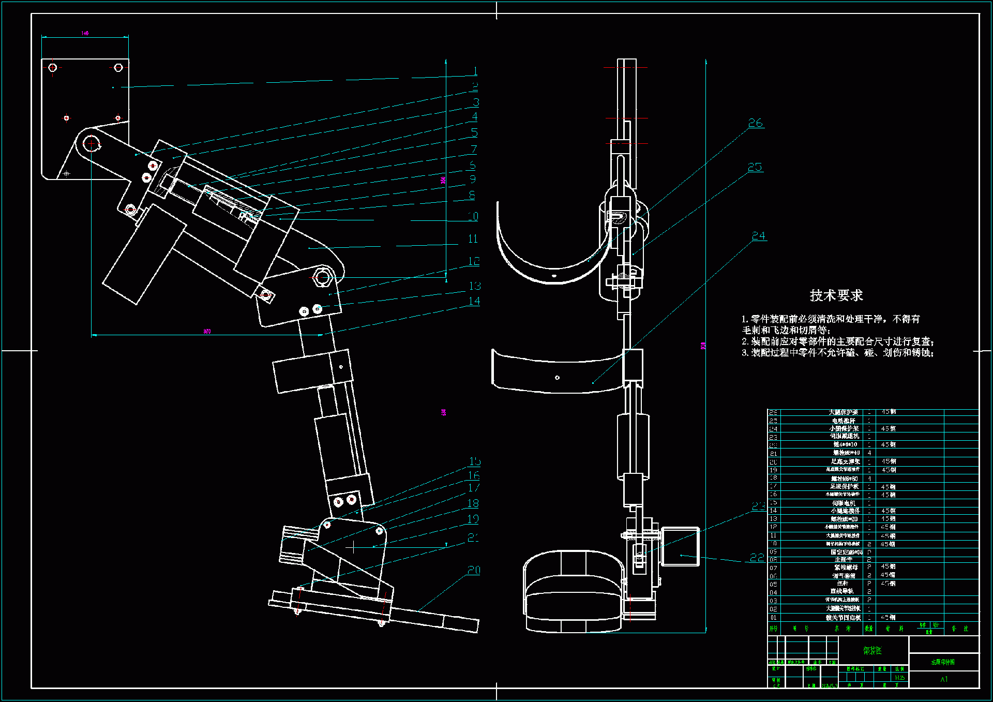Select row 01 in the parts list
993x702 pixels.
[843, 618]
